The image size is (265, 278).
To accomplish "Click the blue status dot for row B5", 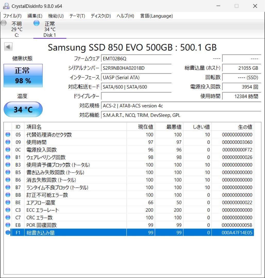I will click(8, 172).
